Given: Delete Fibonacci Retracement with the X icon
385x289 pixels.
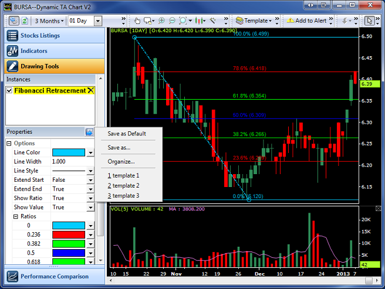Looking at the screenshot, I should 90,90.
